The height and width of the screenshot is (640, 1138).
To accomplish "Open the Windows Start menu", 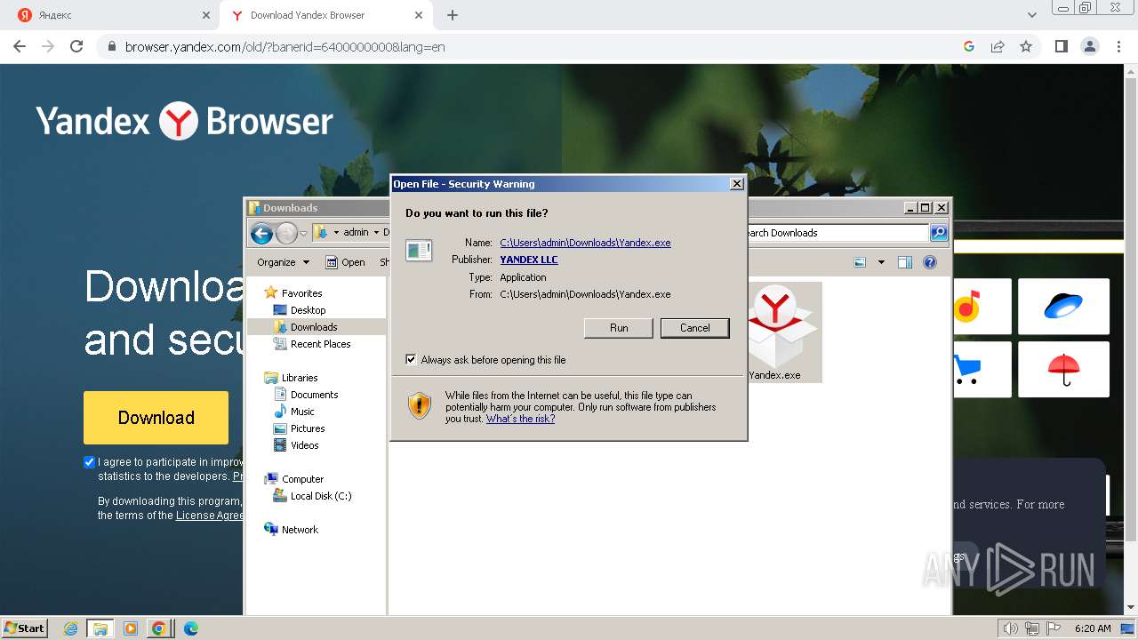I will (25, 628).
